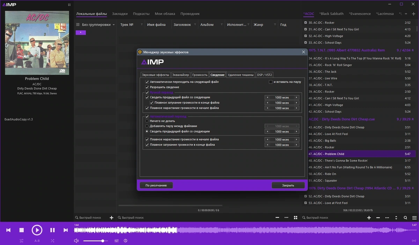Switch music library to grid view icon
Screen dimensions: 419x245
296,217
